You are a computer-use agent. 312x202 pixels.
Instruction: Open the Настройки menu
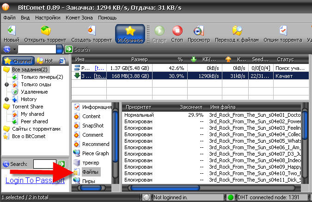48,18
